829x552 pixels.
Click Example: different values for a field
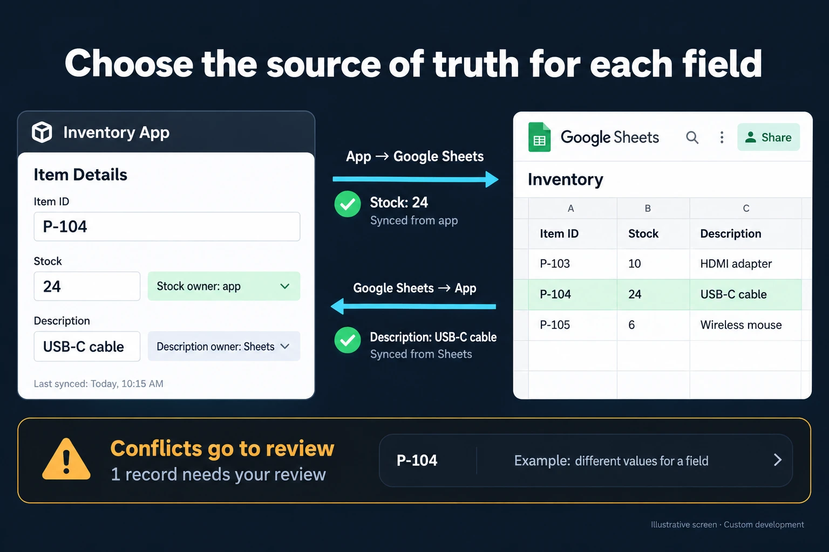coord(611,461)
